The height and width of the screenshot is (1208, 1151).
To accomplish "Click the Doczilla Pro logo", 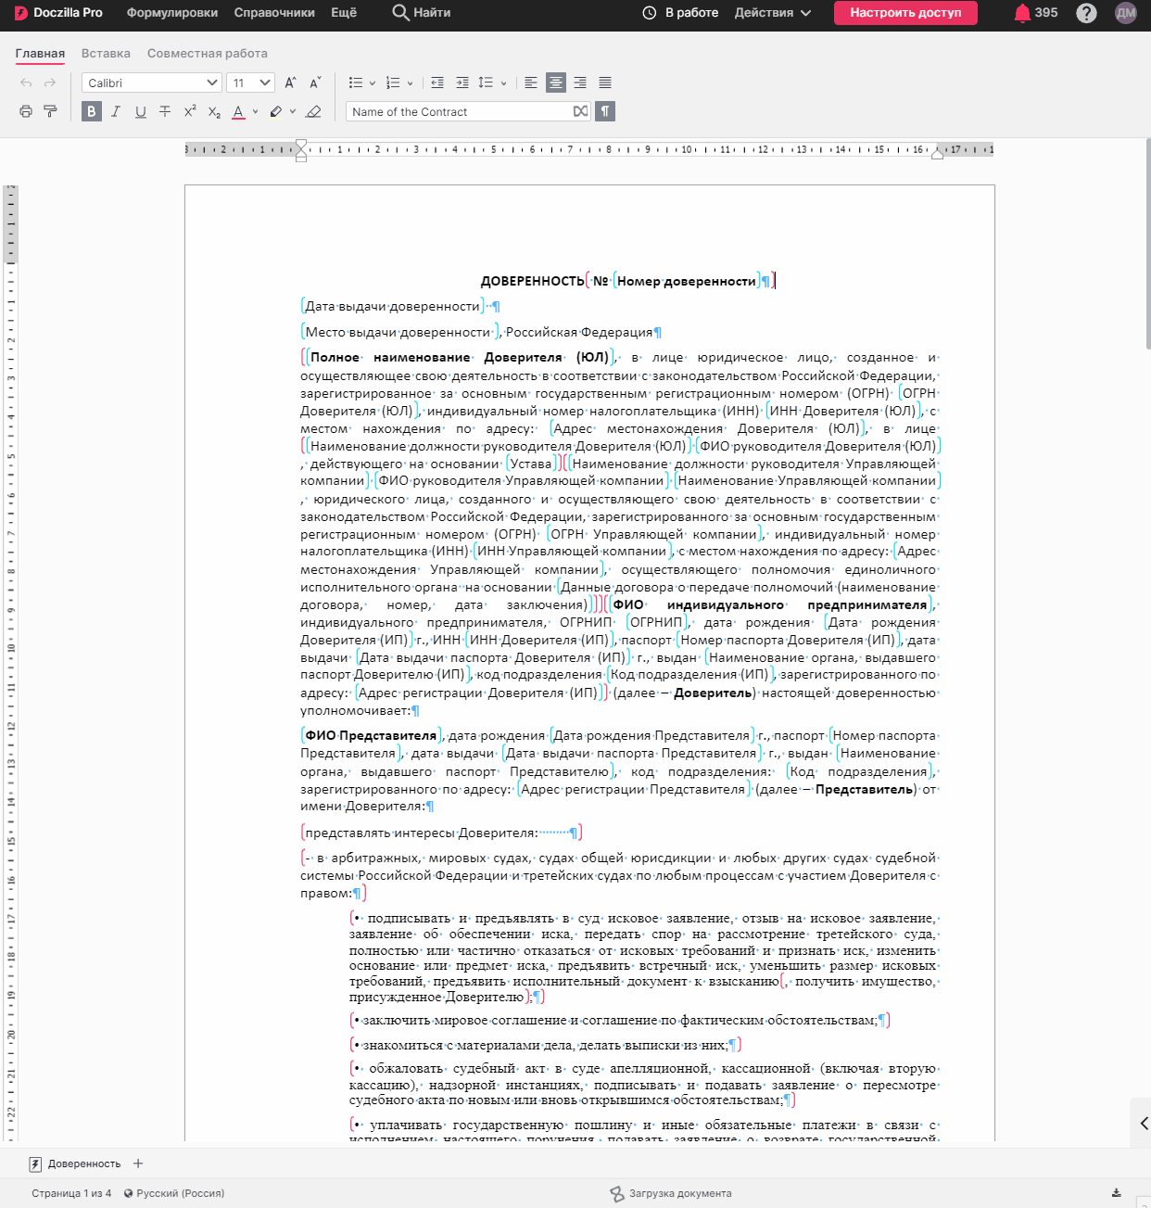I will 58,13.
